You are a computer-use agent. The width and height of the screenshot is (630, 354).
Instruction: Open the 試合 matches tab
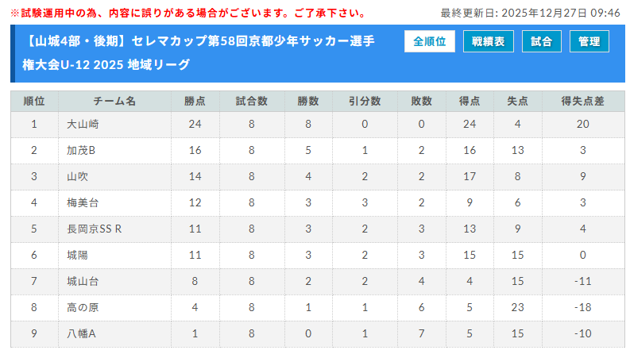pyautogui.click(x=541, y=41)
